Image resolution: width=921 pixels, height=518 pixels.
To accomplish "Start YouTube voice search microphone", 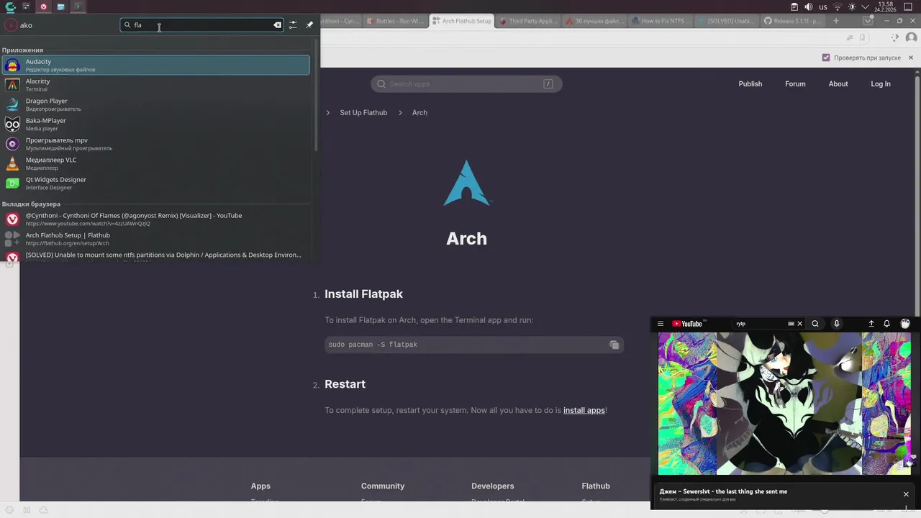I will (836, 324).
